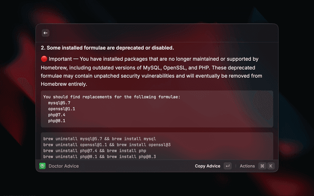314x196 pixels.
Task: Click the brew install mysql command line
Action: [x=100, y=139]
